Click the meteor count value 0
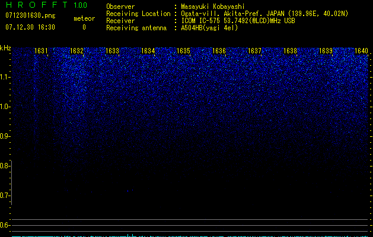The image size is (373, 237). (84, 27)
